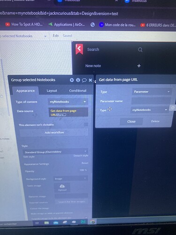Expand the Background style Image dropdown
This screenshot has height=235, width=176.
click(x=70, y=179)
